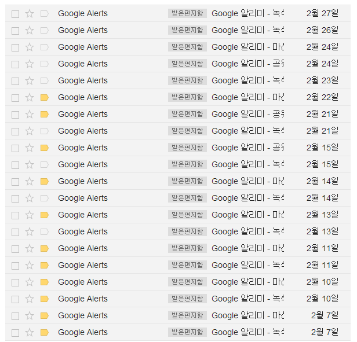Mark the 2월 23일 email as important

click(x=45, y=80)
